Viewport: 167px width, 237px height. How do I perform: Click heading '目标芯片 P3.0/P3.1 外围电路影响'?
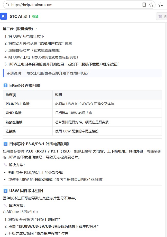[x=39, y=144]
